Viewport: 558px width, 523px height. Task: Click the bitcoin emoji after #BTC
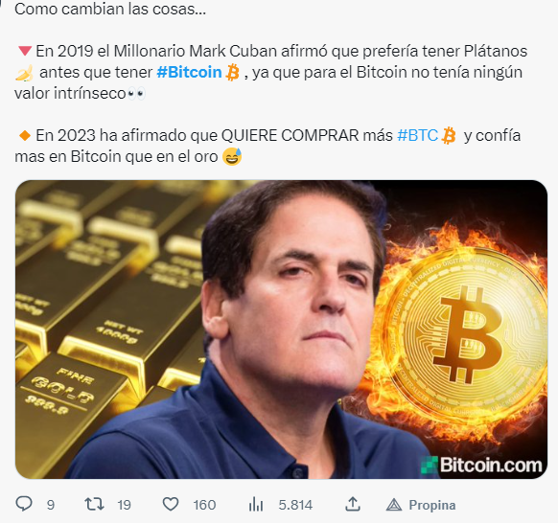(x=449, y=135)
